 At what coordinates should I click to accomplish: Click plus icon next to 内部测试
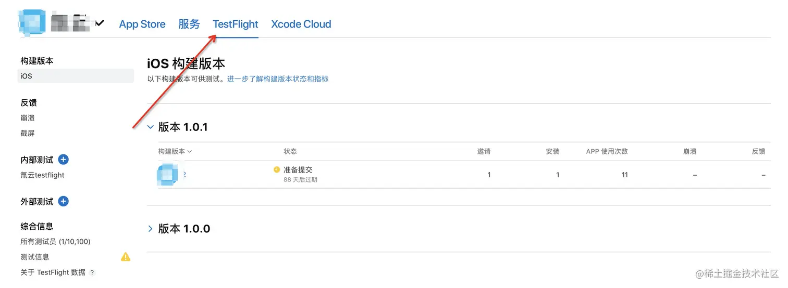pos(64,160)
